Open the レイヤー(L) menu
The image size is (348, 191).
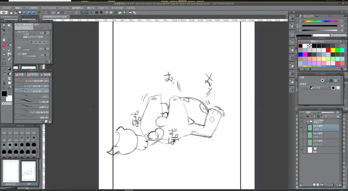coord(63,7)
